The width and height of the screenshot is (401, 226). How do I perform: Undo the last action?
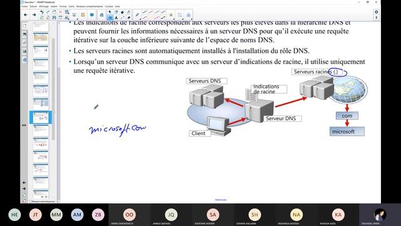(42, 12)
